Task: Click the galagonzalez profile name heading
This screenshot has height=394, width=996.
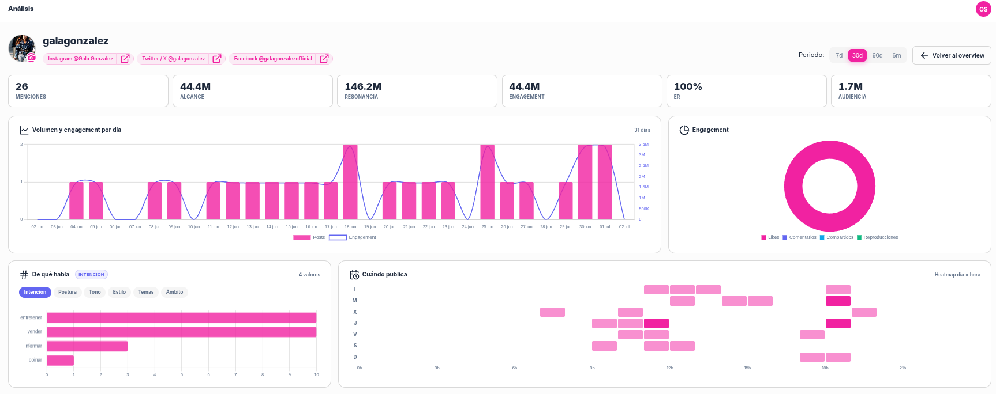Action: coord(76,41)
